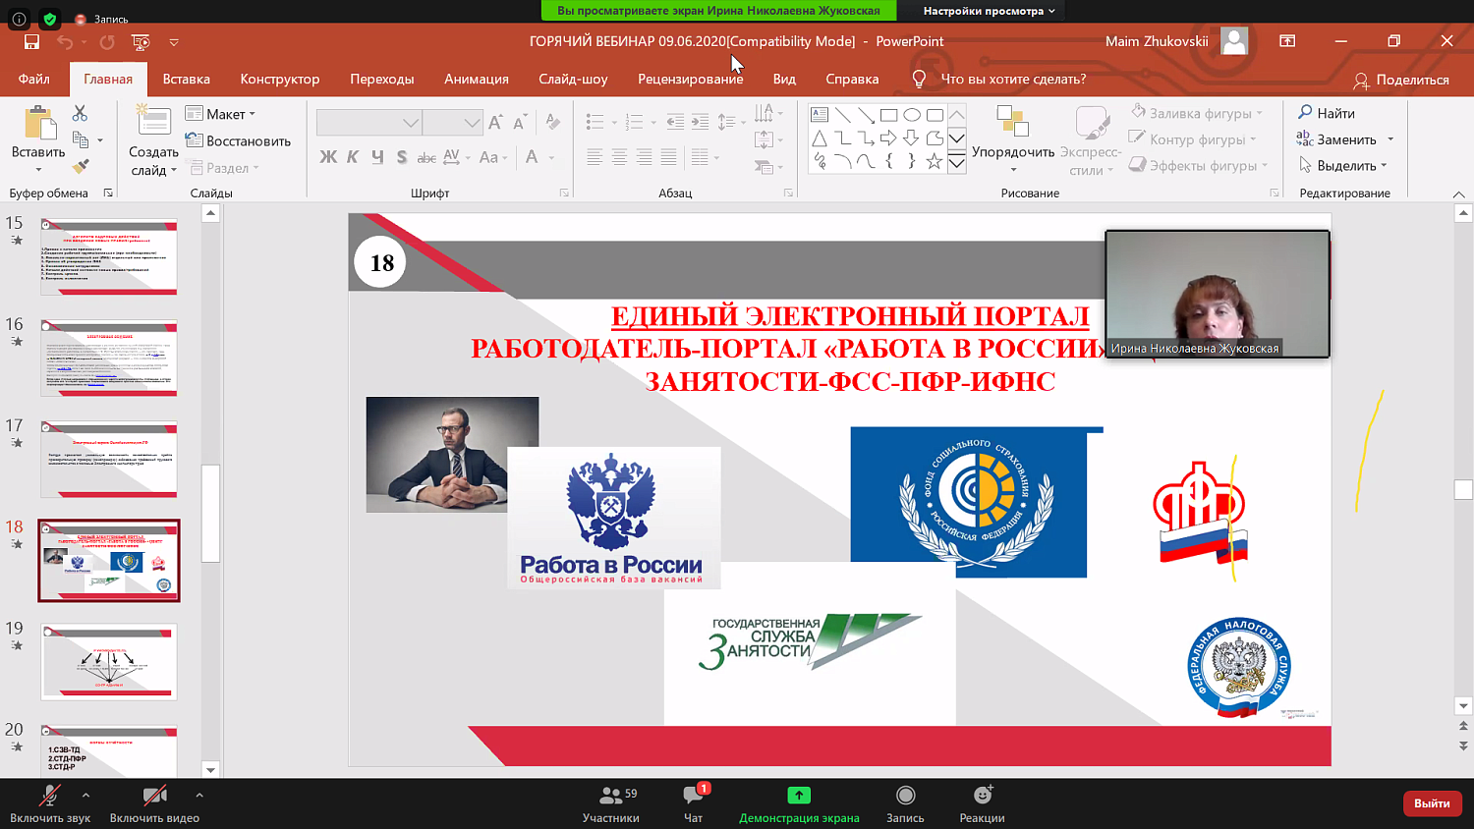Toggle Italic (К) formatting

(x=352, y=157)
